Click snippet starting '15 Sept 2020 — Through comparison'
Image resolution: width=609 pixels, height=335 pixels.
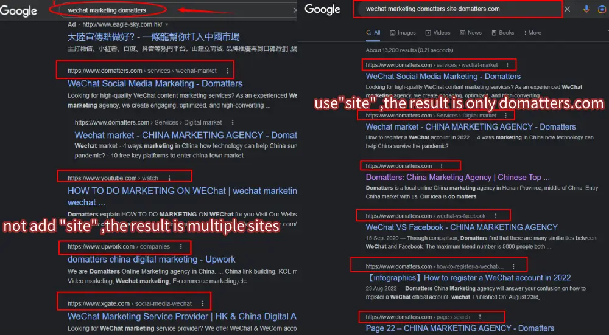point(481,243)
